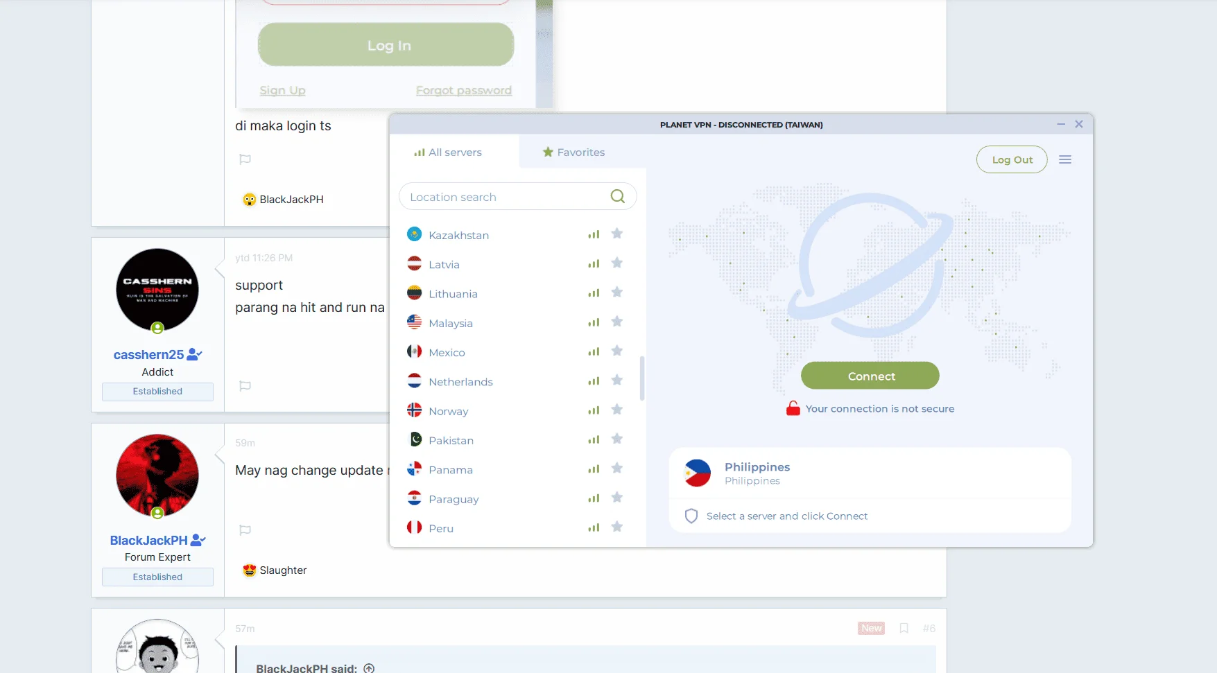Open casshern25's avatar thumbnail
The height and width of the screenshot is (673, 1217).
[157, 290]
